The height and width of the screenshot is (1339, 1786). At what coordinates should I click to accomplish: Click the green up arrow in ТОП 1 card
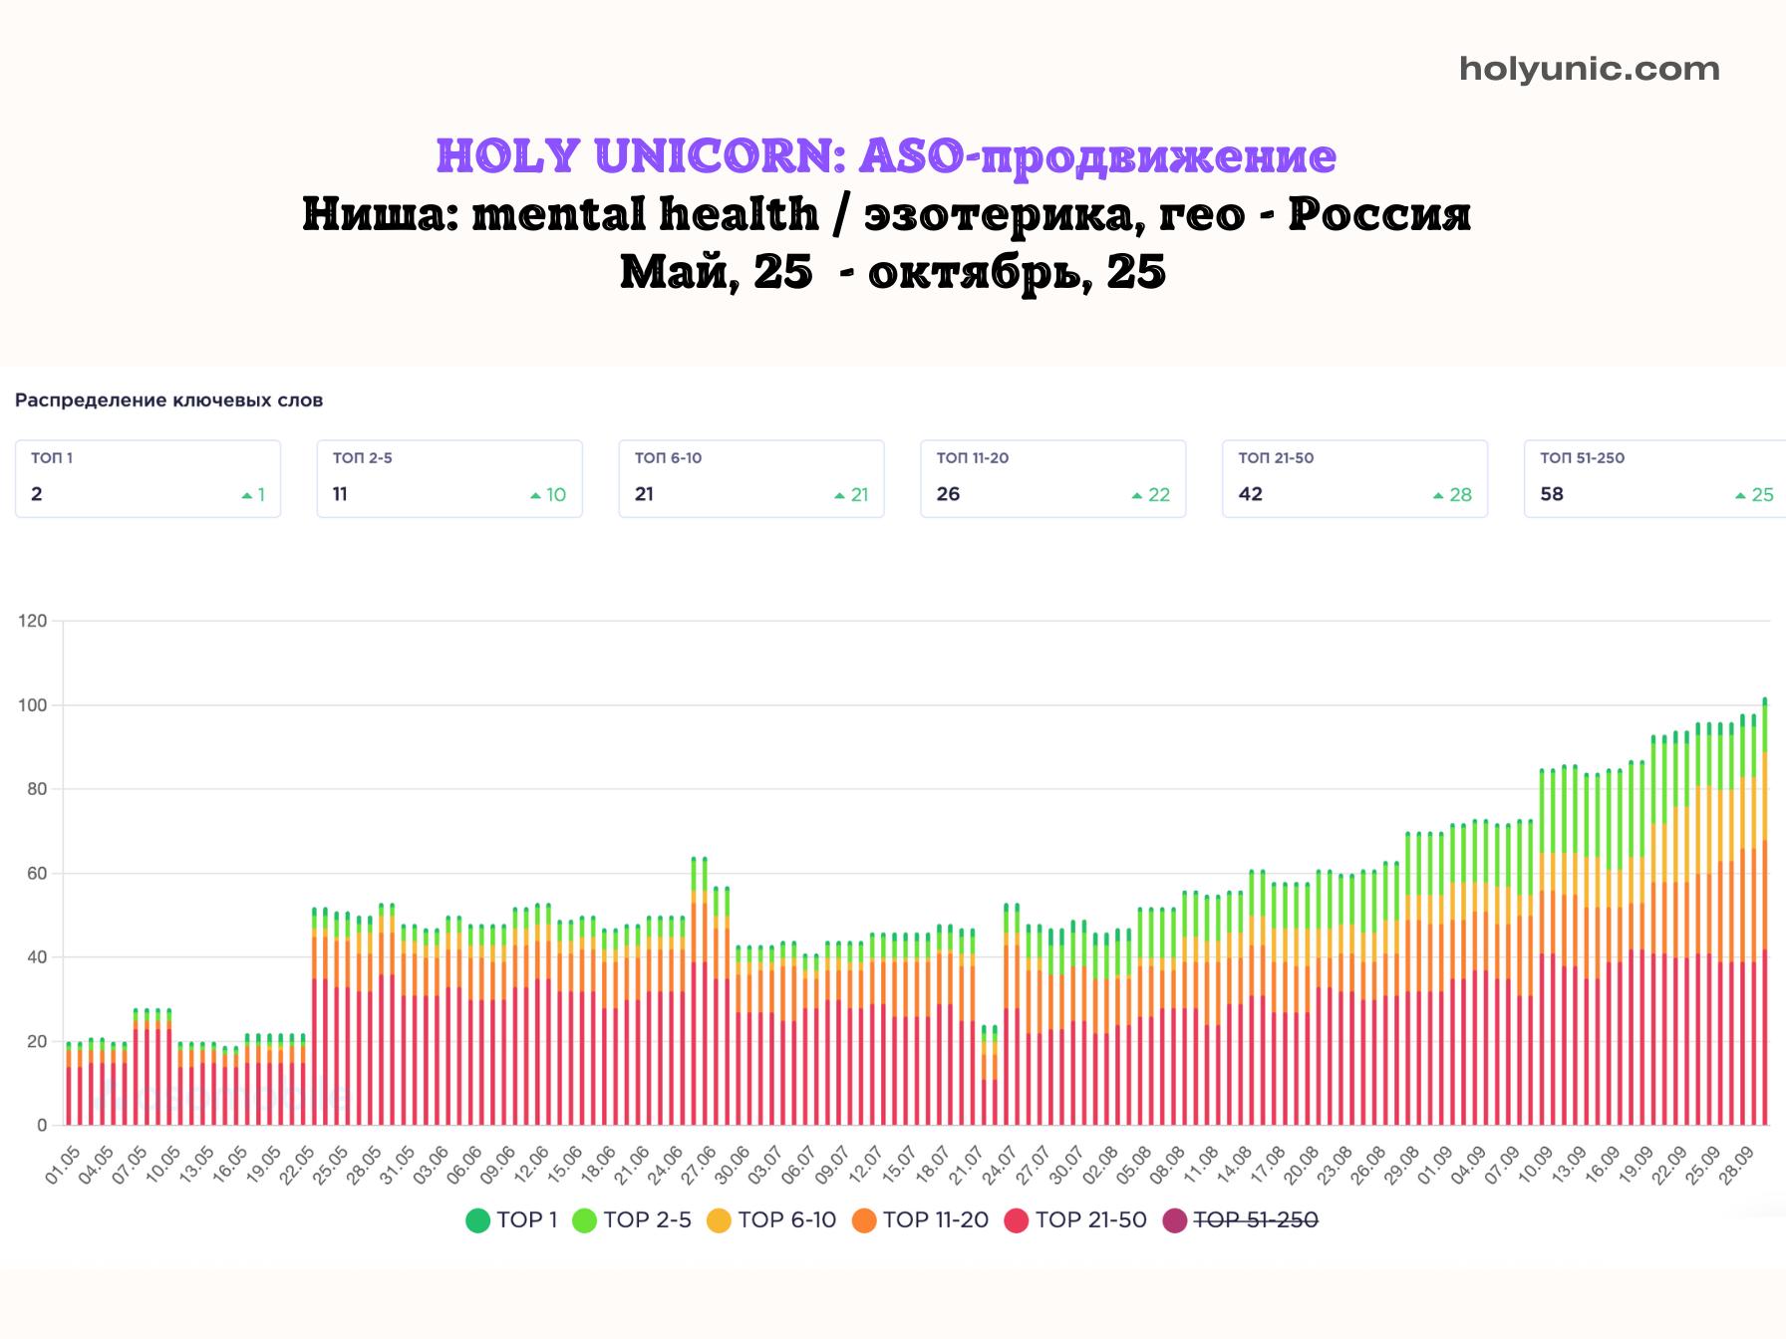point(246,495)
